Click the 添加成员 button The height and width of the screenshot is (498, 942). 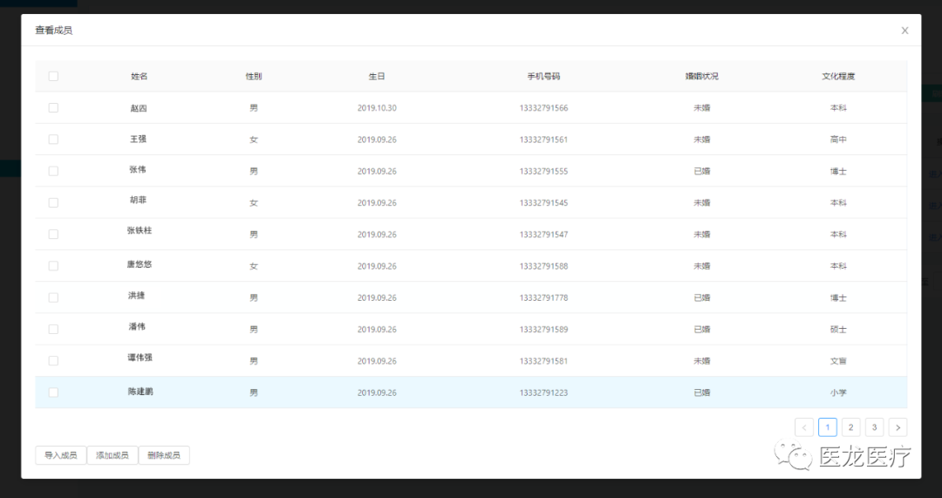pos(113,455)
